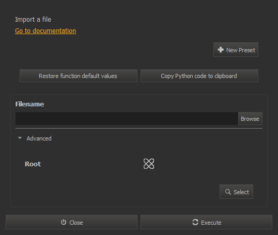Execute the import function

coord(206,222)
